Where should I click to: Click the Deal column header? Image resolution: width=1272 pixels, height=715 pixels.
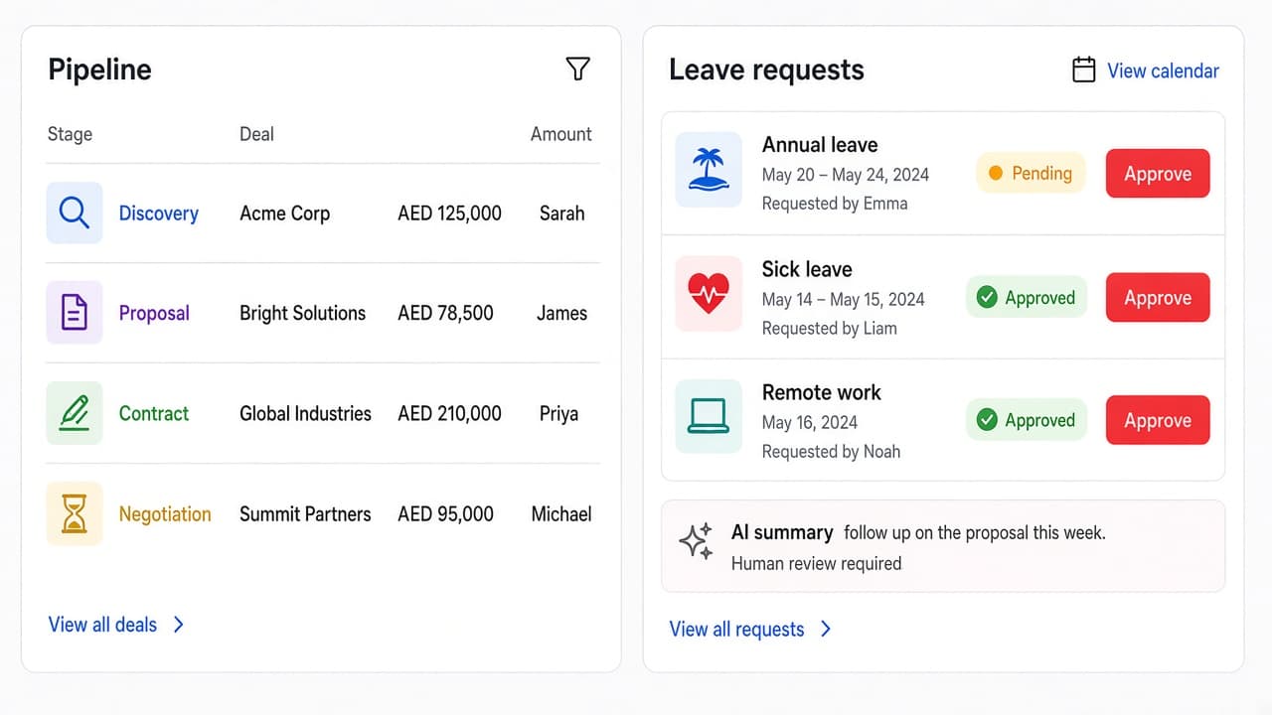pyautogui.click(x=256, y=134)
